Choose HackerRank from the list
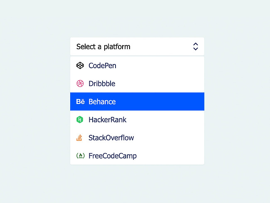Screen dimensions: 270x203 click(x=108, y=120)
